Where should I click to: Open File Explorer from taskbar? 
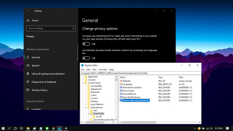28,128
